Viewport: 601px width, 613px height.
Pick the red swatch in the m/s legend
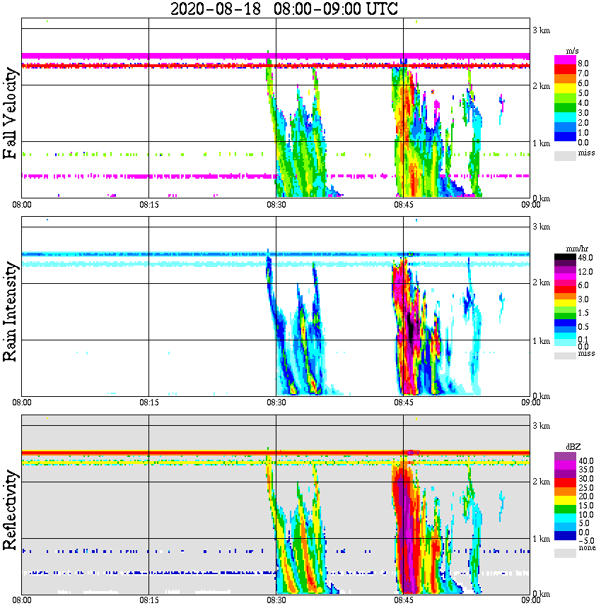pyautogui.click(x=565, y=69)
